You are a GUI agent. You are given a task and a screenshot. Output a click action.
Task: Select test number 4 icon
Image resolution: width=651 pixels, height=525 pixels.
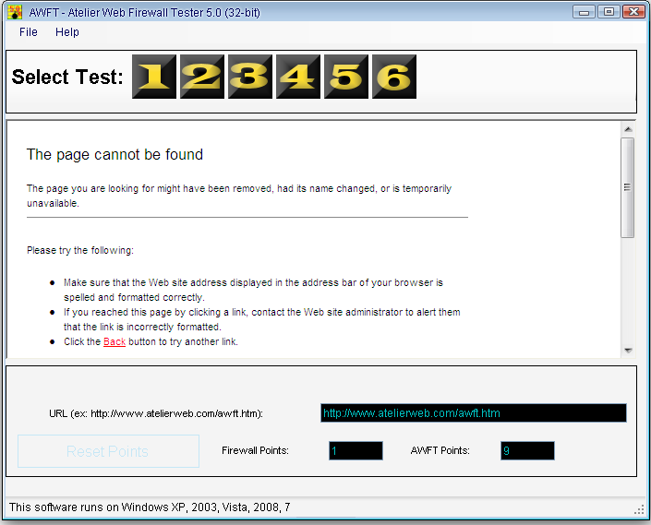[x=298, y=77]
